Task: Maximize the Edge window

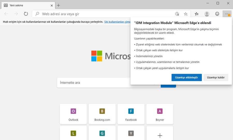Action: tap(218, 3)
